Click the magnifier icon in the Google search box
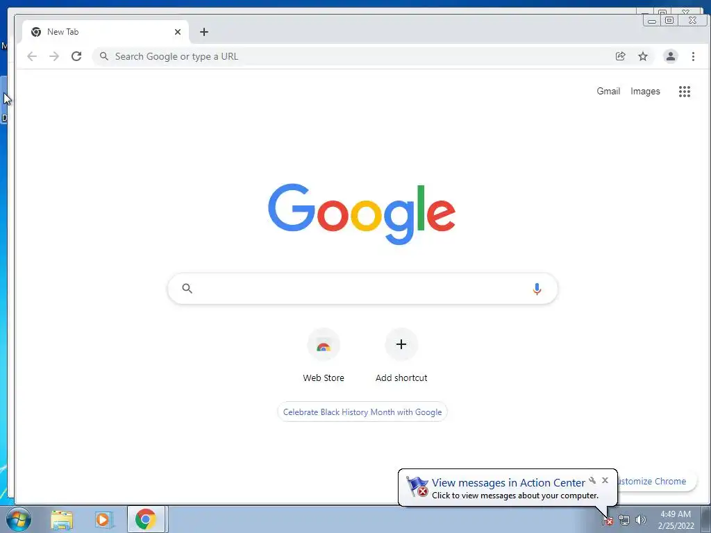 point(187,288)
